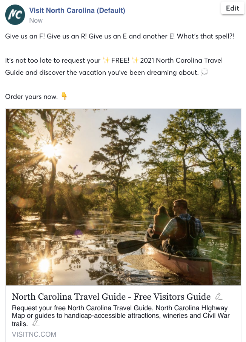The height and width of the screenshot is (342, 246).
Task: Click the NC profile avatar logo
Action: coord(15,15)
